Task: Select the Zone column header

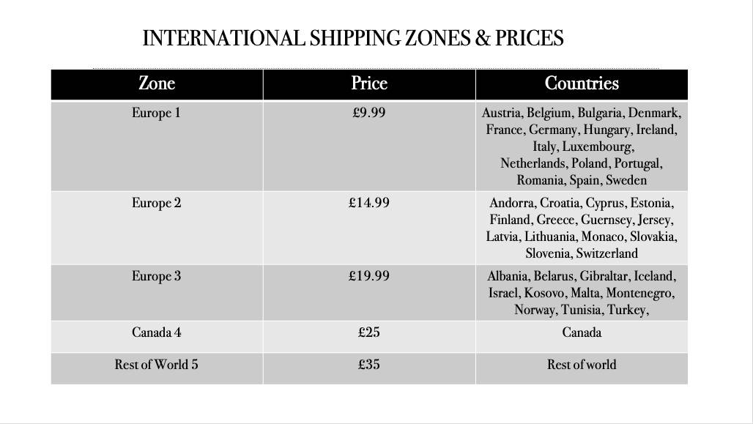Action: coord(157,84)
